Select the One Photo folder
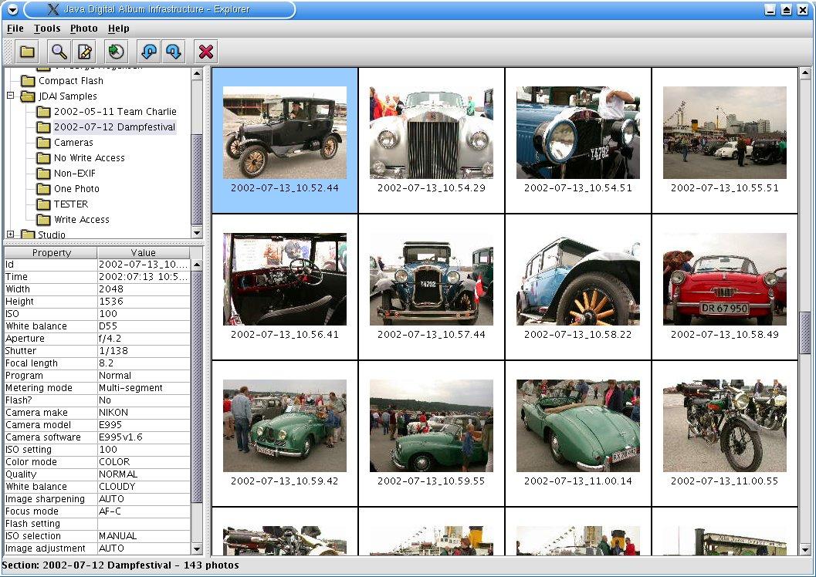Screen dimensions: 816x577 [76, 189]
